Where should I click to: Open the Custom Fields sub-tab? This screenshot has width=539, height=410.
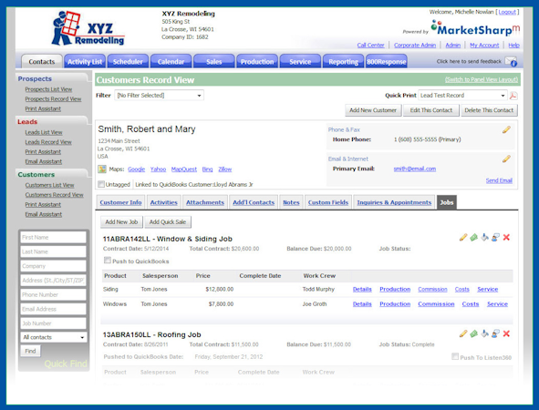pyautogui.click(x=328, y=202)
